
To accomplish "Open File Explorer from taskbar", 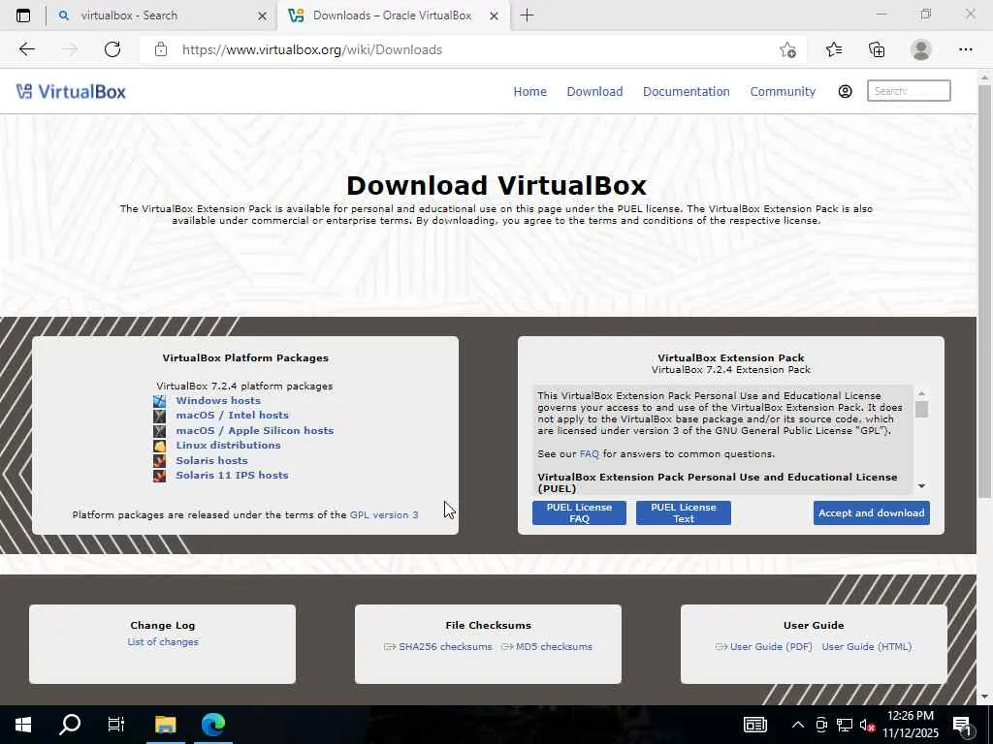I will pos(165,725).
